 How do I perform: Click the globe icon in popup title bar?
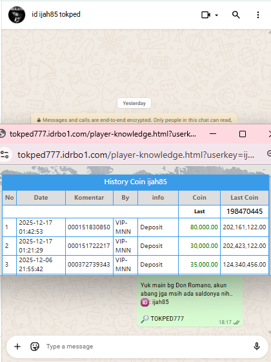point(3,134)
